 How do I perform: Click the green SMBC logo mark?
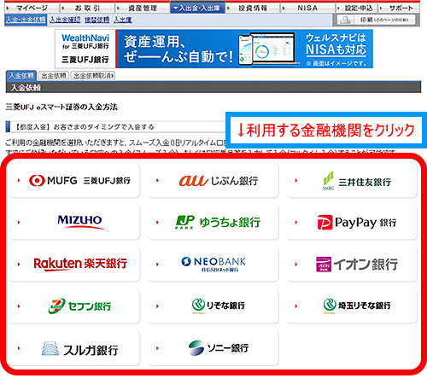[328, 180]
